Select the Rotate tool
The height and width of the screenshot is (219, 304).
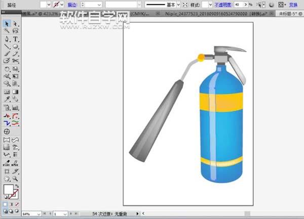pyautogui.click(x=7, y=69)
